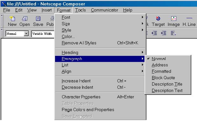Viewport: 197px width, 121px height.
Task: Click the Variable Width font field
Action: click(x=43, y=34)
